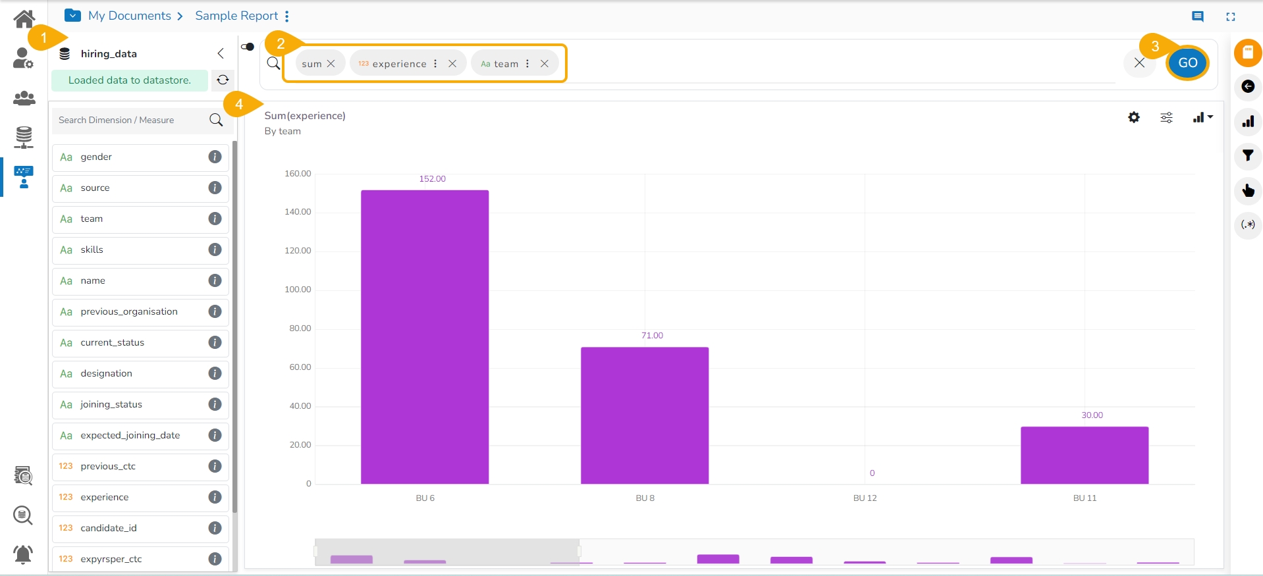
Task: Click inside the query search bar
Action: (843, 63)
